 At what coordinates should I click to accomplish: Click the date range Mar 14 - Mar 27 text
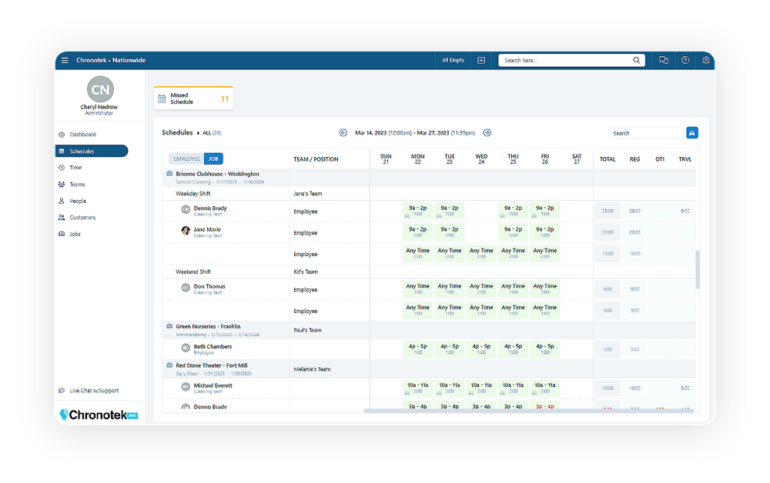point(415,133)
